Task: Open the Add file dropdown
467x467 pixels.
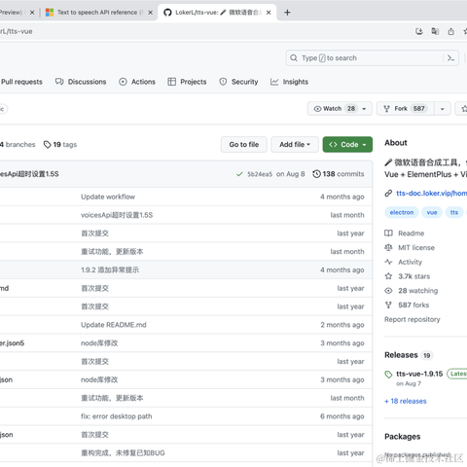Action: tap(295, 145)
